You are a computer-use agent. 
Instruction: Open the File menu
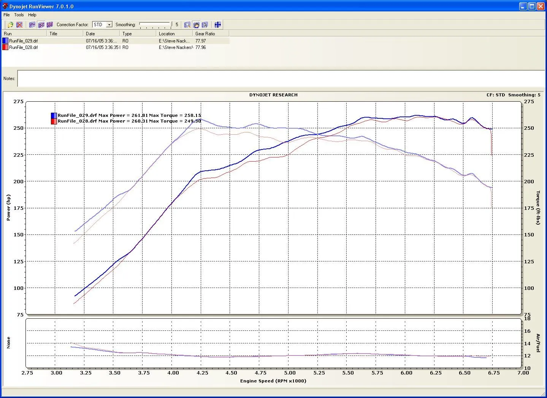pyautogui.click(x=6, y=15)
